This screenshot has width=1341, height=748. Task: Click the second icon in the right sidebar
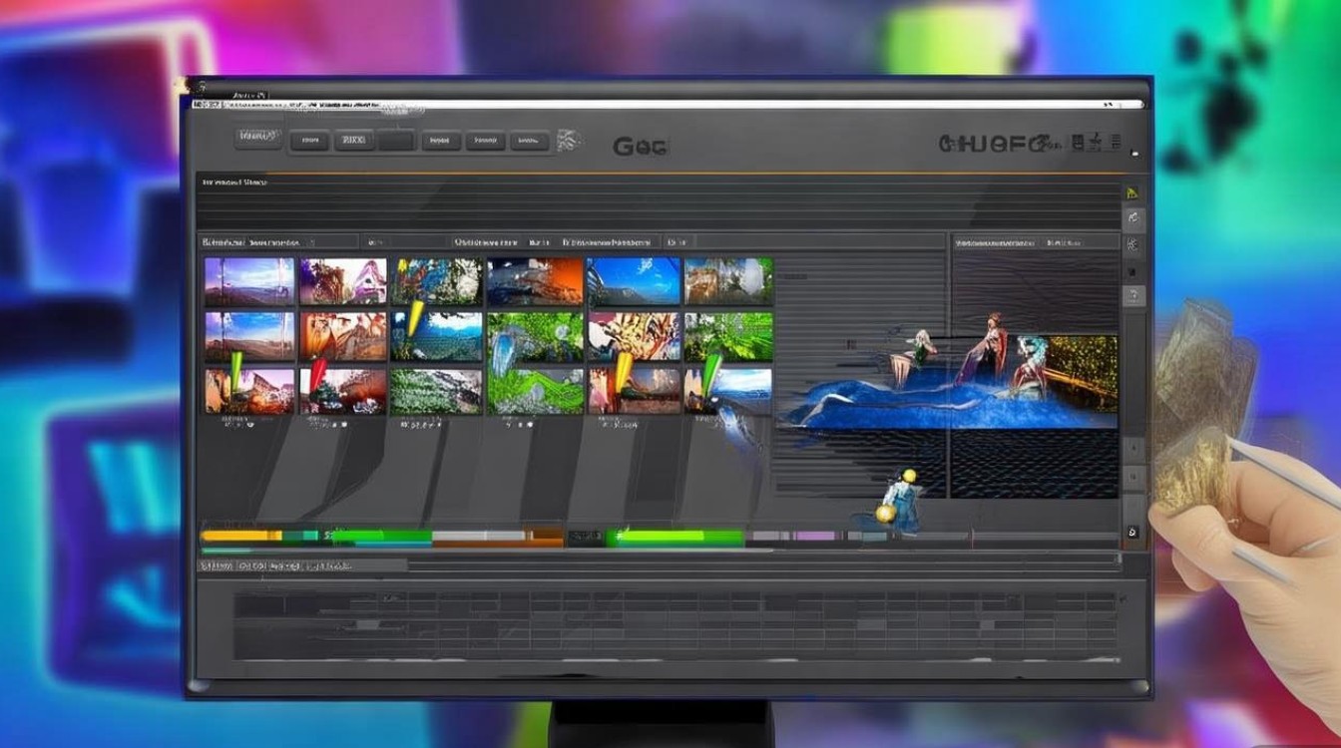click(1133, 218)
